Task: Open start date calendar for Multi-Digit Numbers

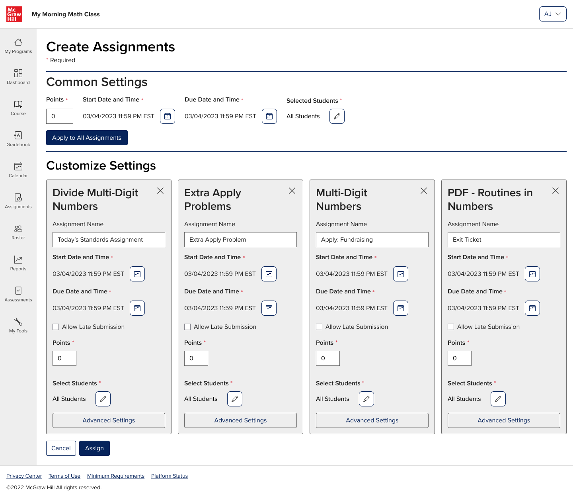Action: coord(401,274)
